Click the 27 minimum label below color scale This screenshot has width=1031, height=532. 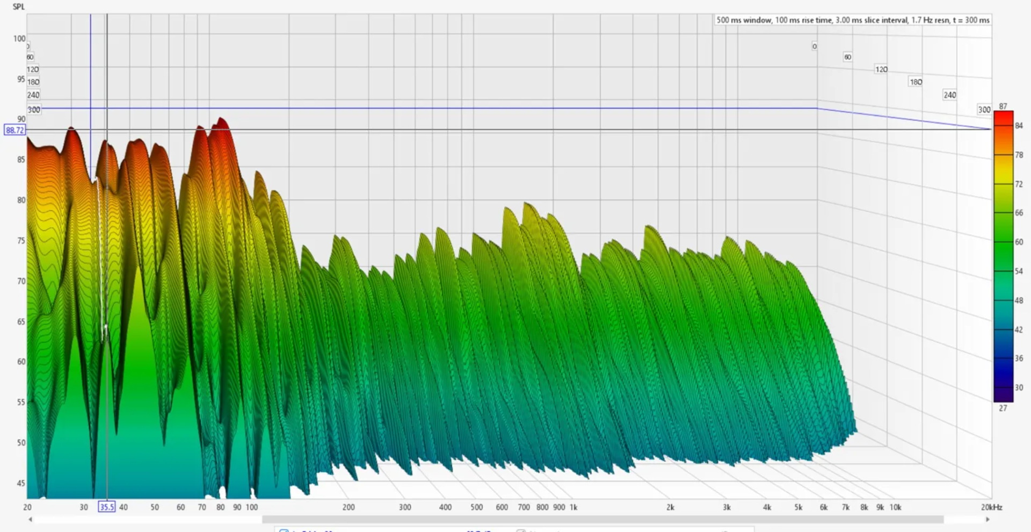(x=1003, y=408)
